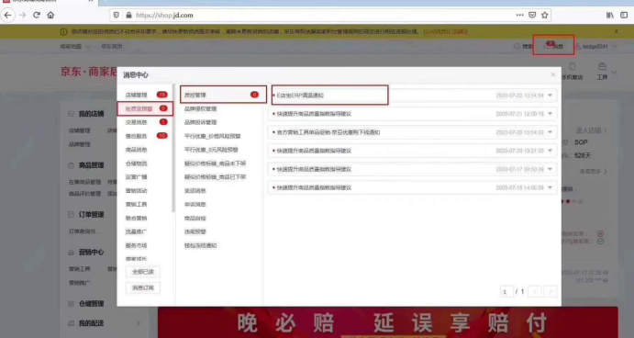Dismiss the yellow warning banner
634x338 pixels.
coord(617,31)
